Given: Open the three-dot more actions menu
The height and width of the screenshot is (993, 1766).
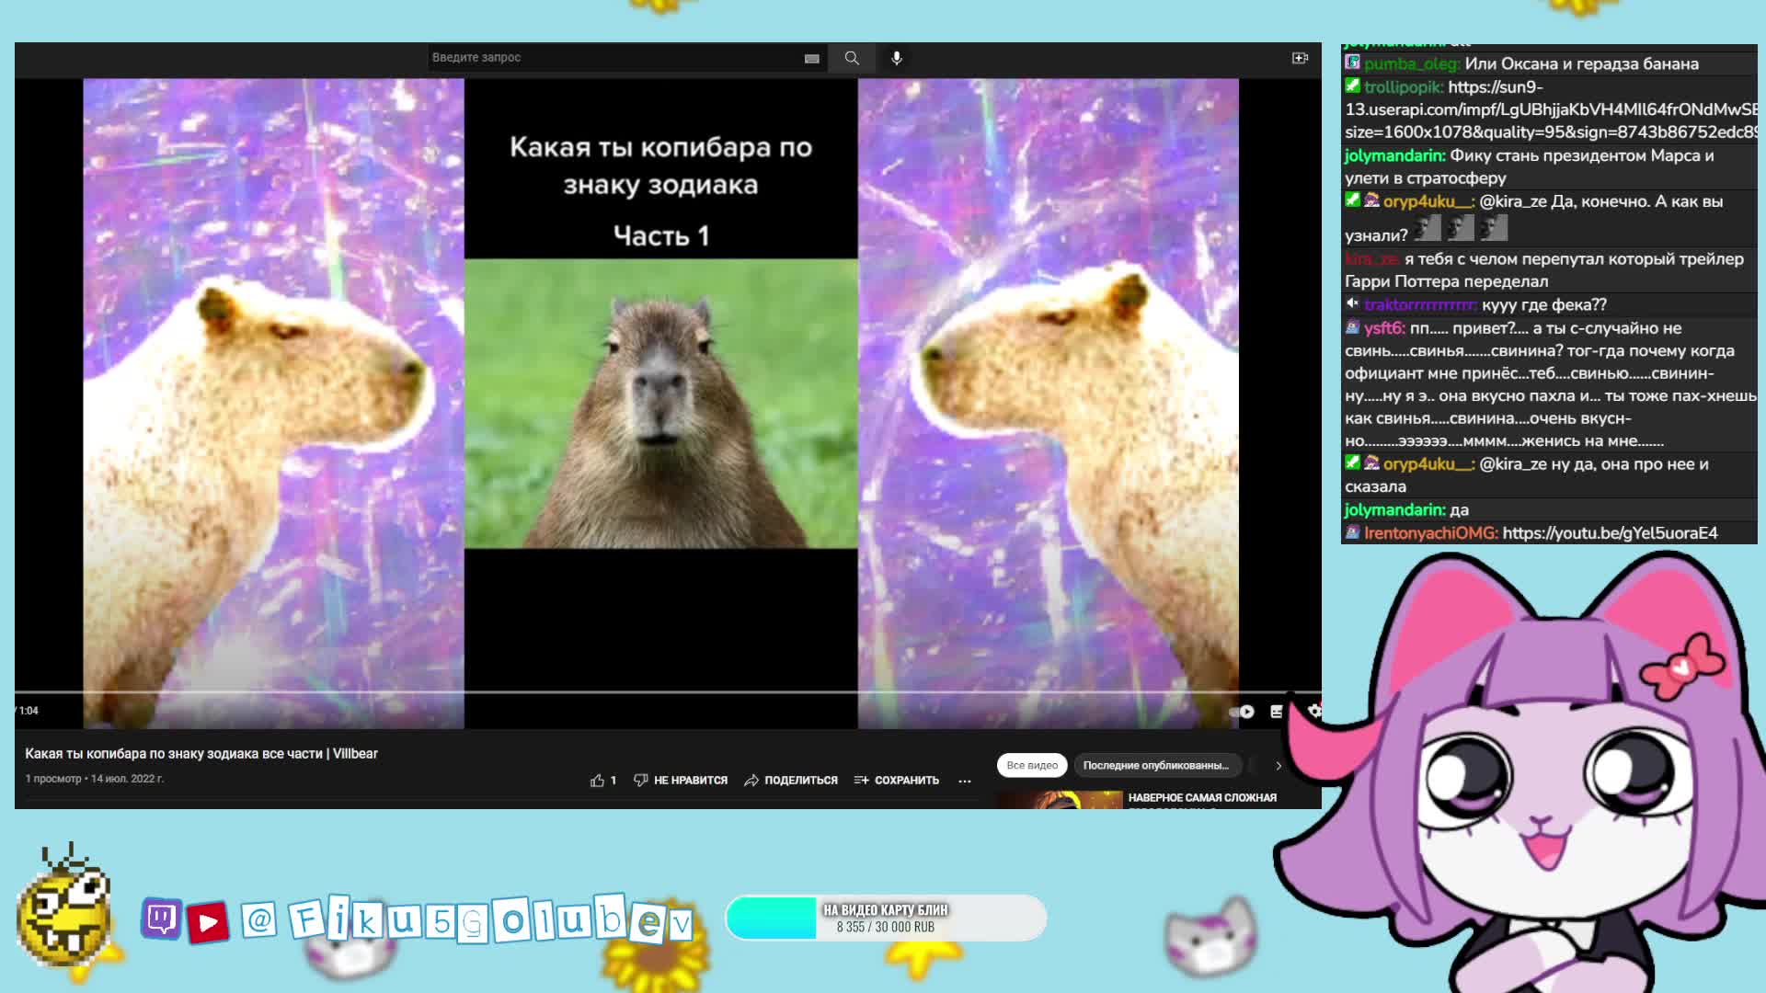Looking at the screenshot, I should 965,781.
